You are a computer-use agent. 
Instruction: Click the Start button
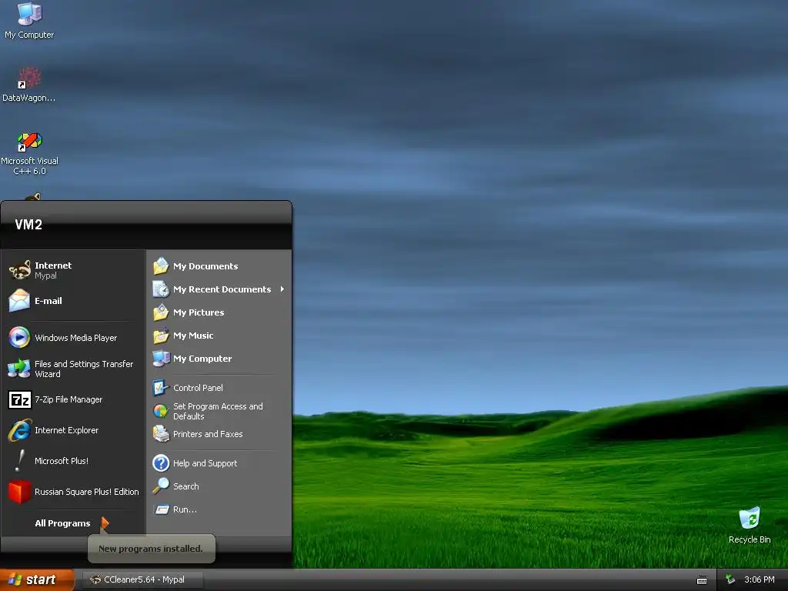point(37,580)
